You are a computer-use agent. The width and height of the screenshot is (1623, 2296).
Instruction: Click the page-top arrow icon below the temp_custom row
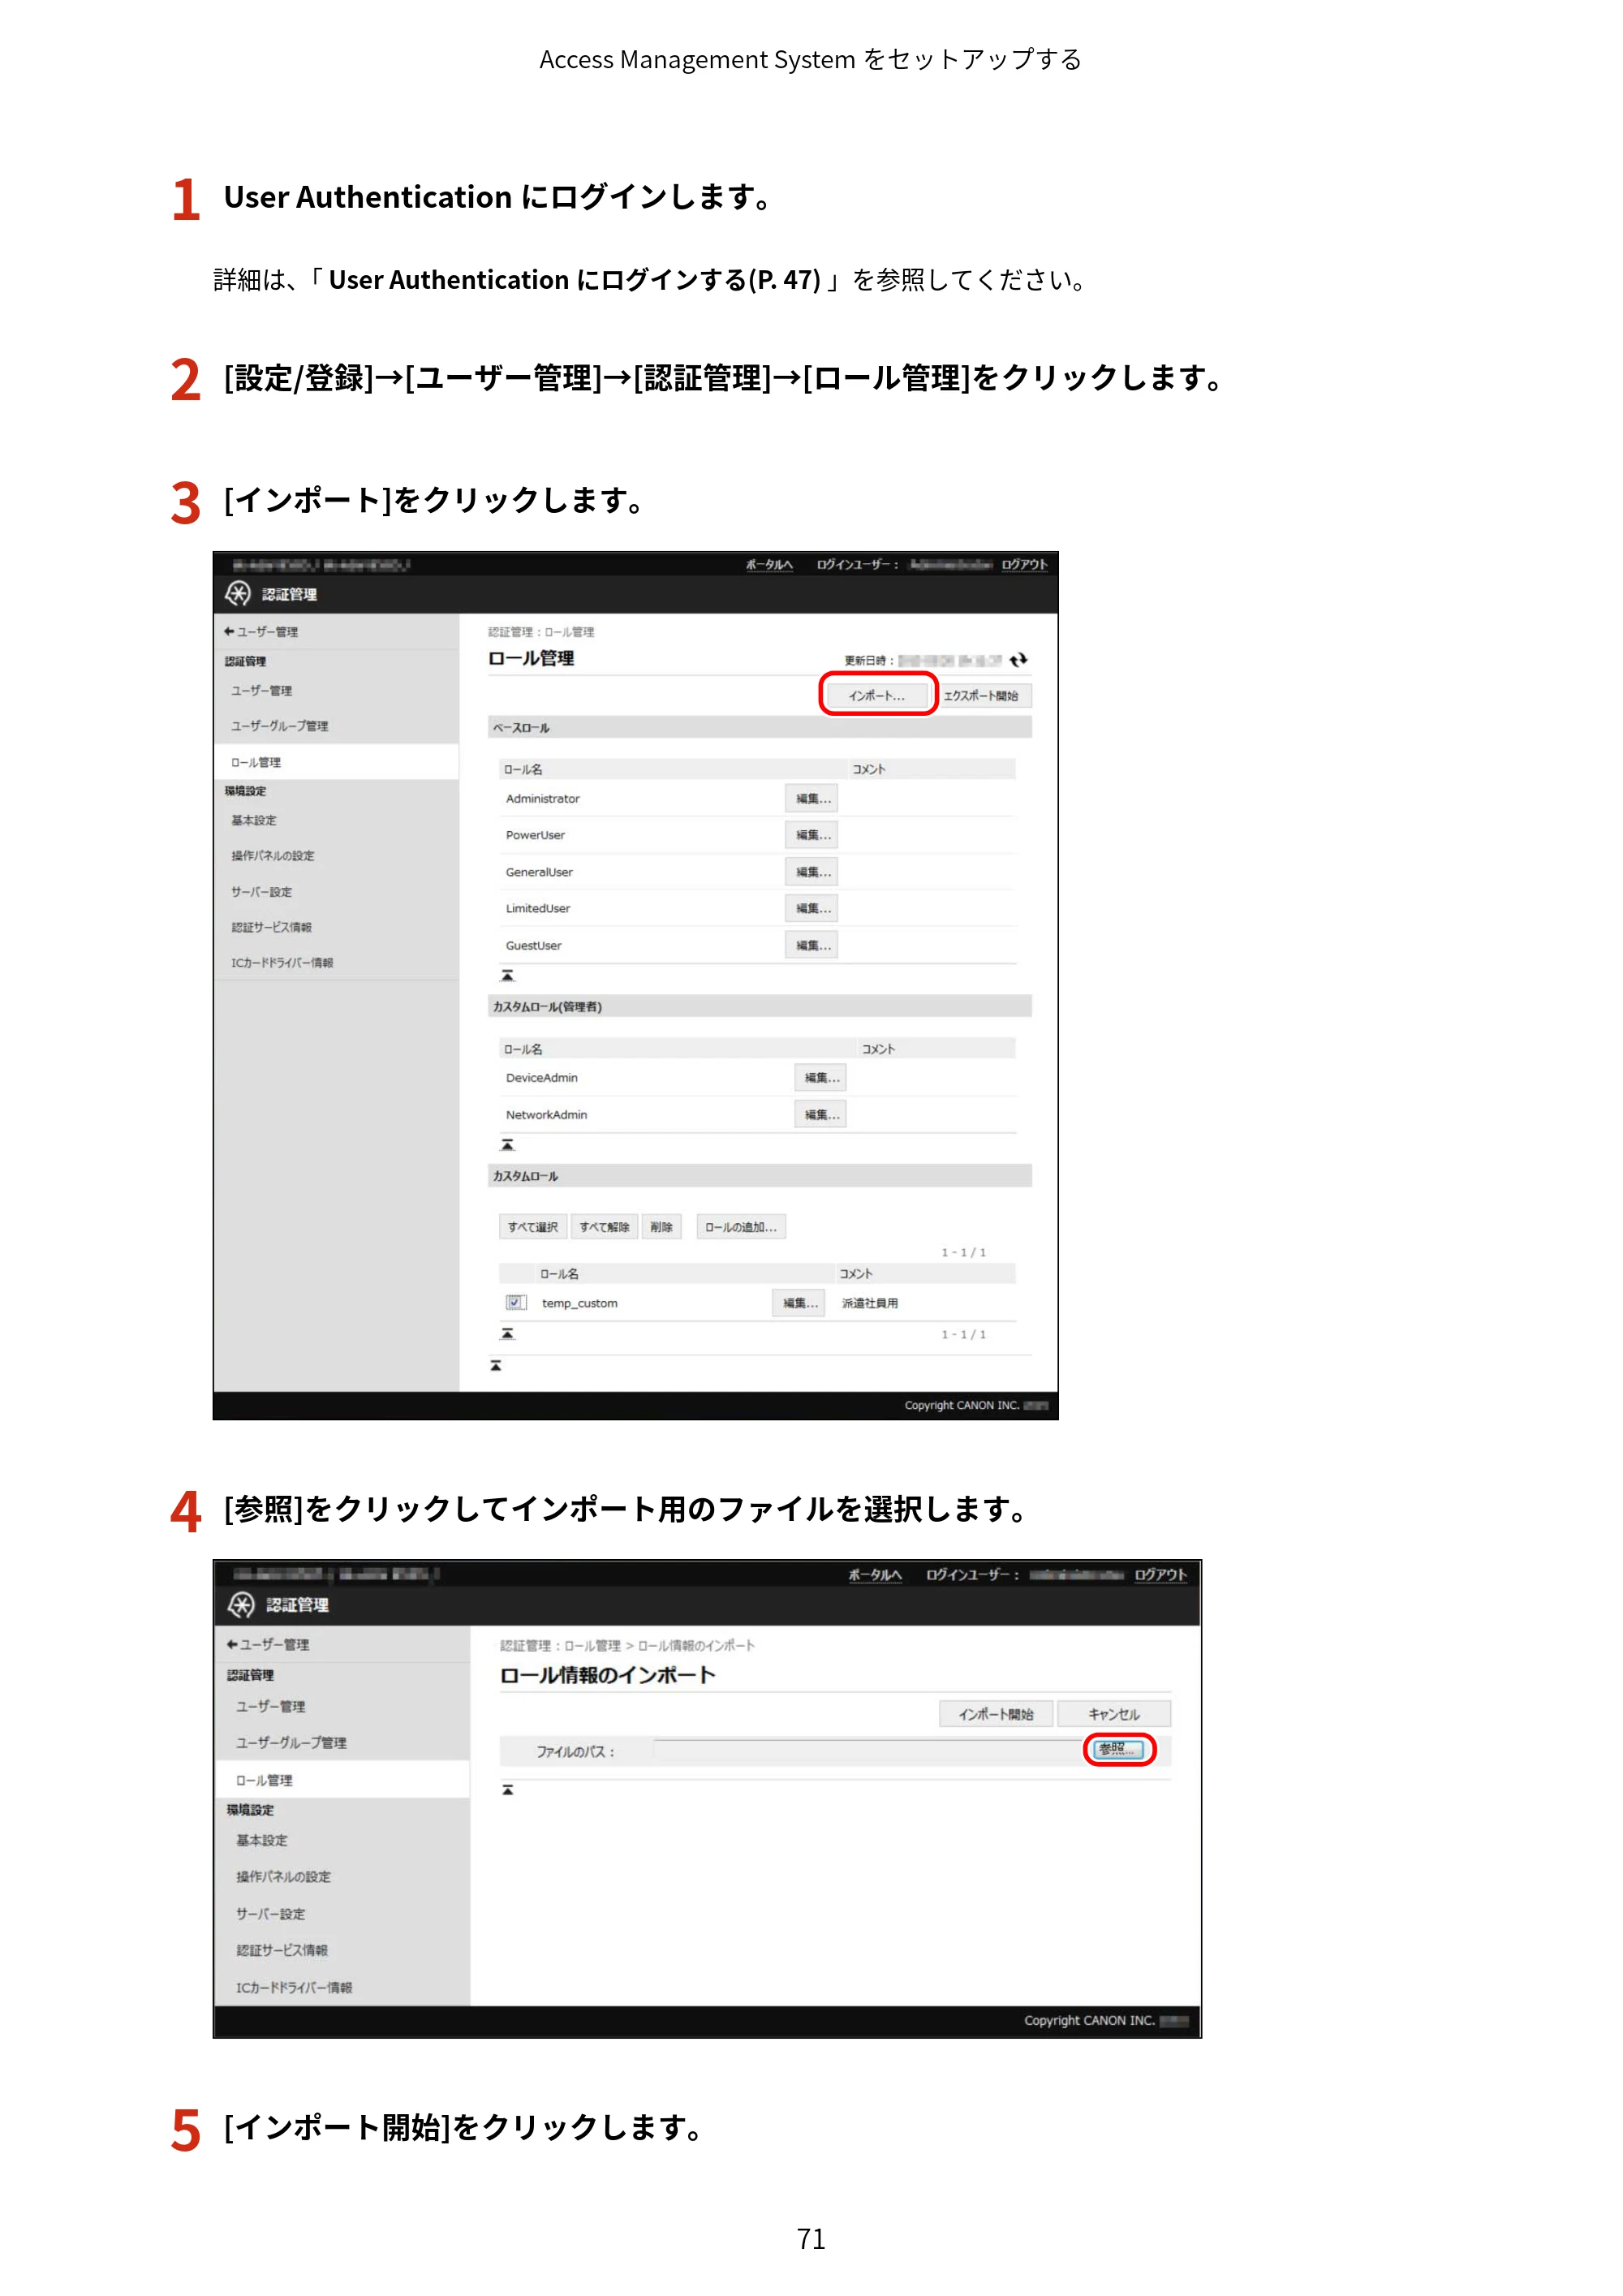point(508,1333)
